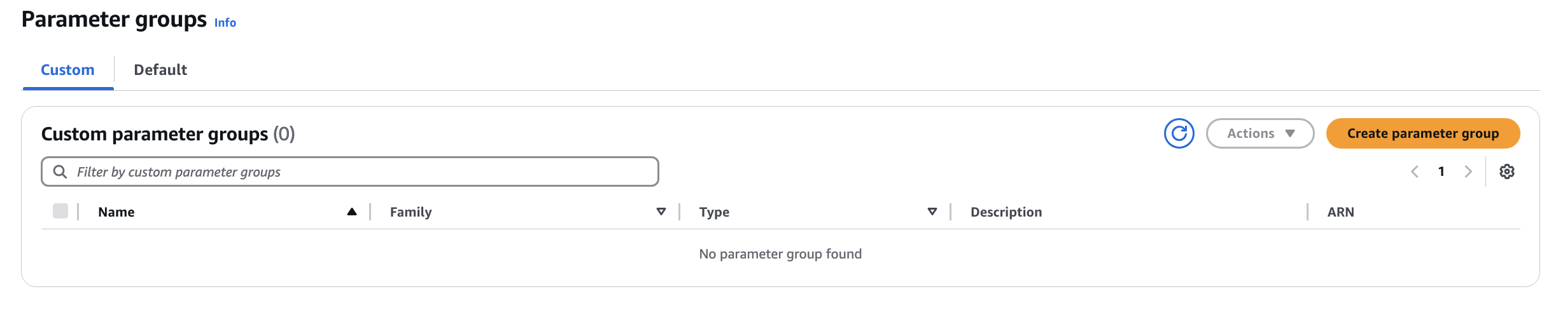1558x329 pixels.
Task: Click the Description column header
Action: click(1006, 212)
